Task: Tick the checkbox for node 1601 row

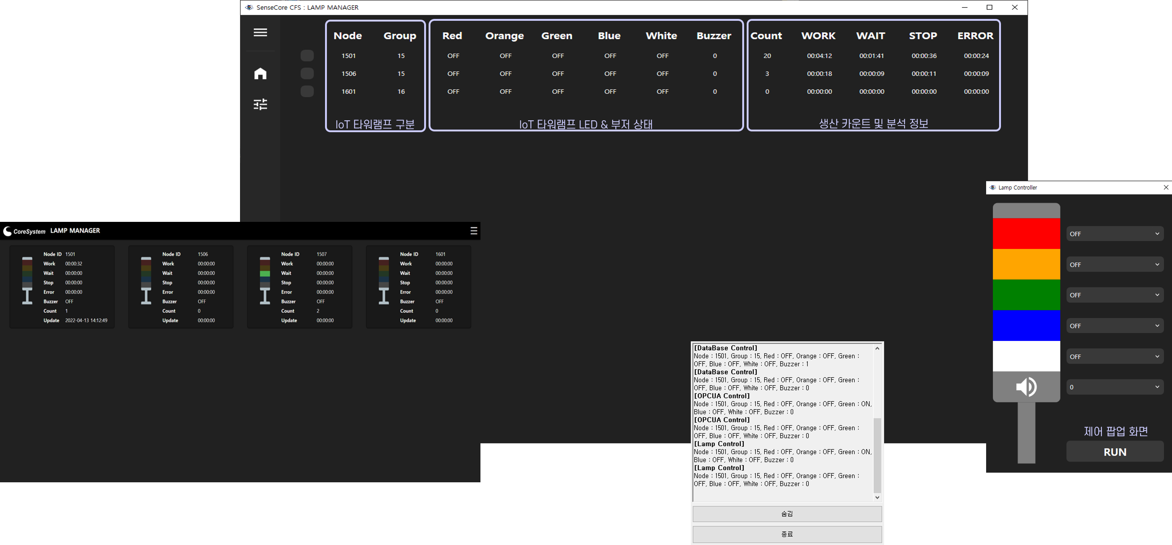Action: 307,91
